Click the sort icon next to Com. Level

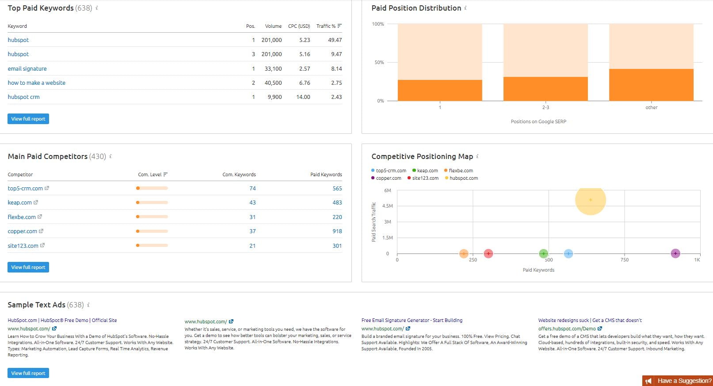tap(165, 174)
